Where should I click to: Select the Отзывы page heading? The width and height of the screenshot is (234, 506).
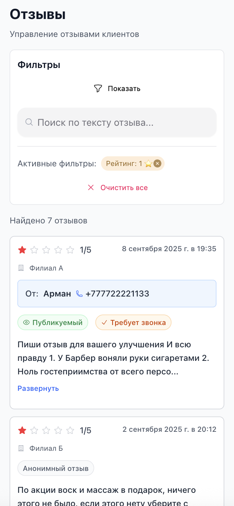(x=37, y=14)
